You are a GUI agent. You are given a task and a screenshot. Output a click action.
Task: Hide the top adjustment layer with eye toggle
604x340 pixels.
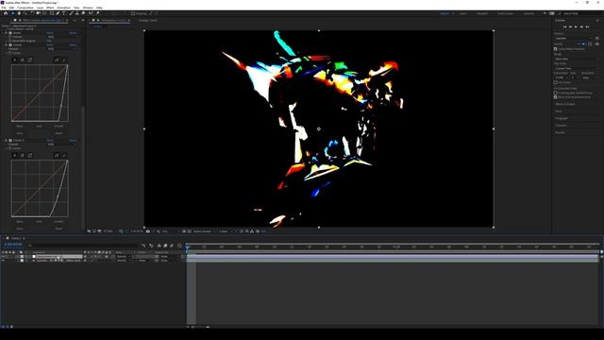point(3,256)
